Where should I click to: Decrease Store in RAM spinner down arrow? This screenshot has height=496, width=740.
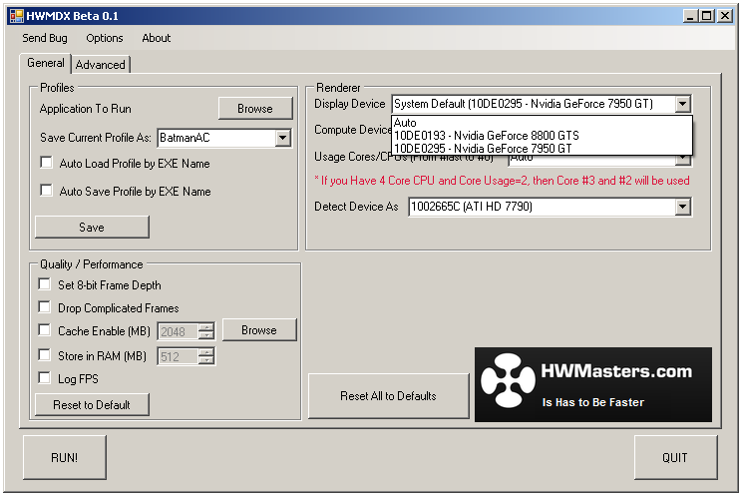tap(206, 360)
